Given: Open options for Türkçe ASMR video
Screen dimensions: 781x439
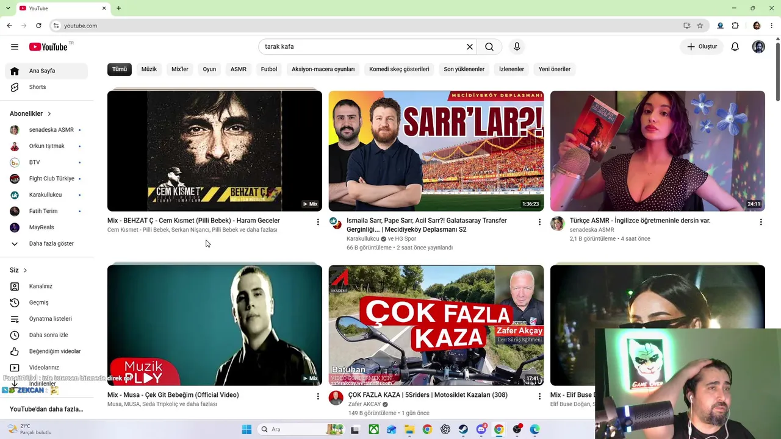Looking at the screenshot, I should coord(761,222).
